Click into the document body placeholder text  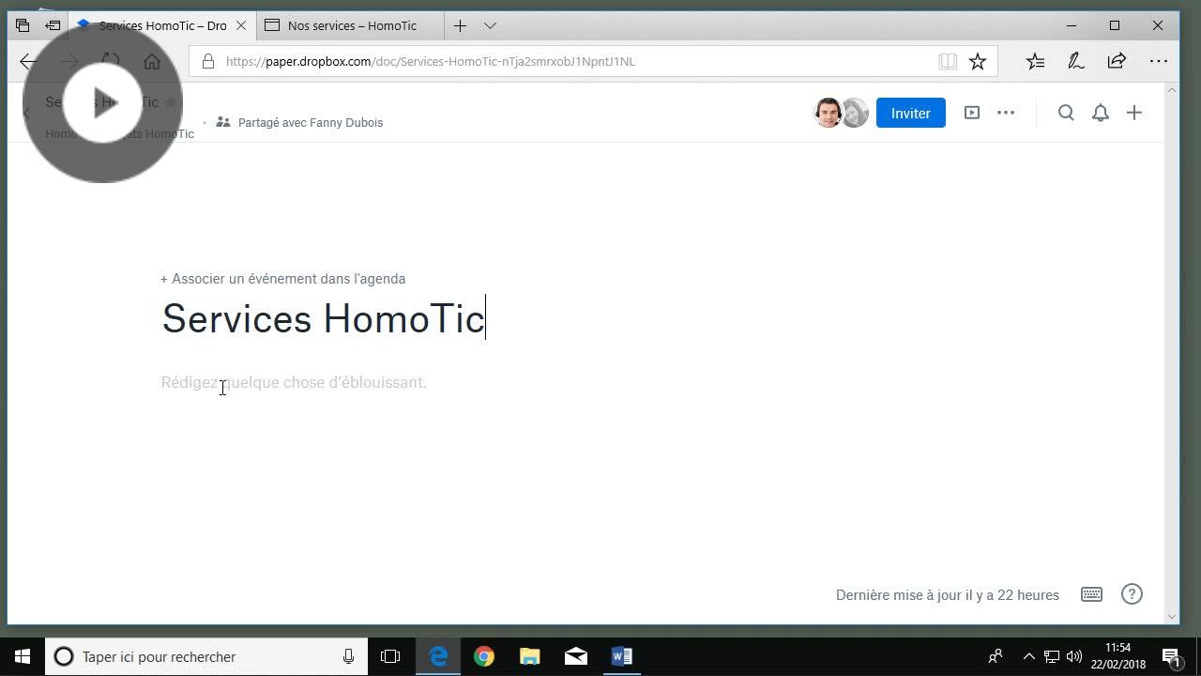point(294,382)
